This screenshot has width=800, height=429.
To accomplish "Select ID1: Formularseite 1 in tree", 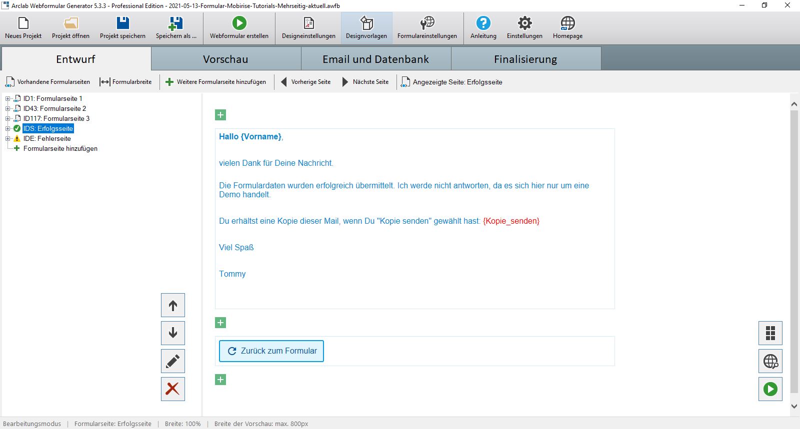I will click(x=52, y=98).
